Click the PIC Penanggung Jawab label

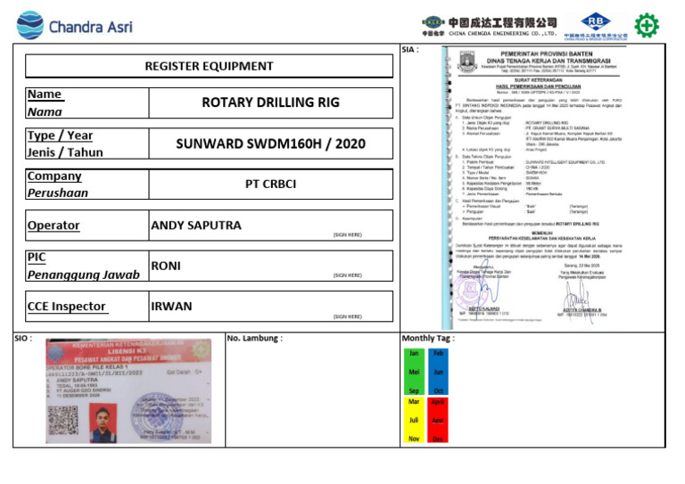pyautogui.click(x=84, y=266)
